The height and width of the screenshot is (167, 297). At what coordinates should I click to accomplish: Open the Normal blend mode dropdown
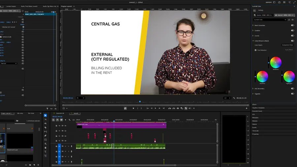point(9,63)
